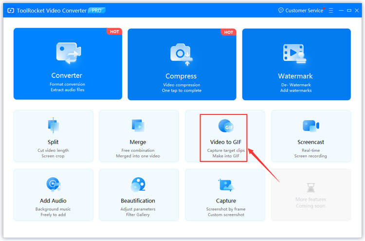This screenshot has height=241, width=365.
Task: Click the PRO badge
Action: 97,11
